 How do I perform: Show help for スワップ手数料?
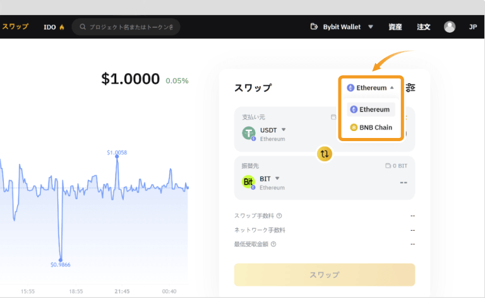click(279, 215)
